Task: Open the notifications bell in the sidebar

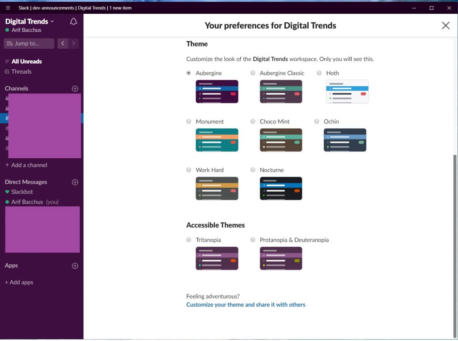Action: (x=73, y=21)
